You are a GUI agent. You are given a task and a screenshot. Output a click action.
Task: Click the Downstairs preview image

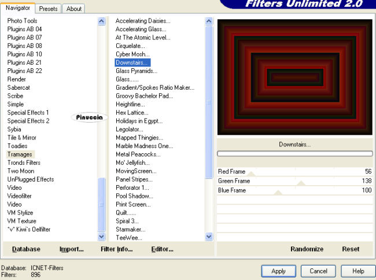click(294, 77)
